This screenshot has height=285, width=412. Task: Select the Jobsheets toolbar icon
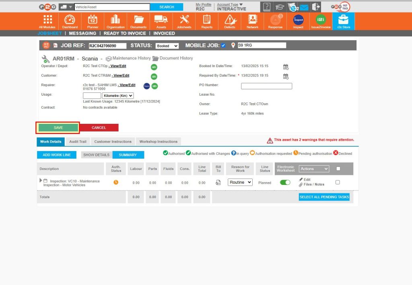pos(184,21)
